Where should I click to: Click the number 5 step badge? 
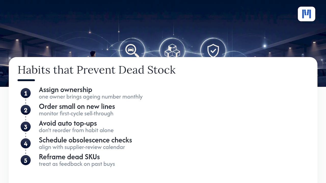tap(25, 160)
